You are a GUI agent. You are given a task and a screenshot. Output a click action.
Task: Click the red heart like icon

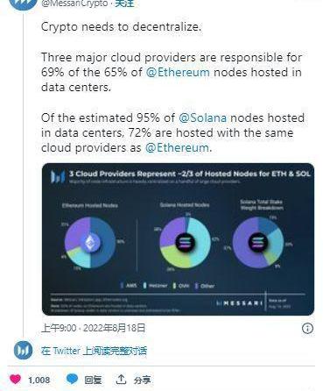15,380
